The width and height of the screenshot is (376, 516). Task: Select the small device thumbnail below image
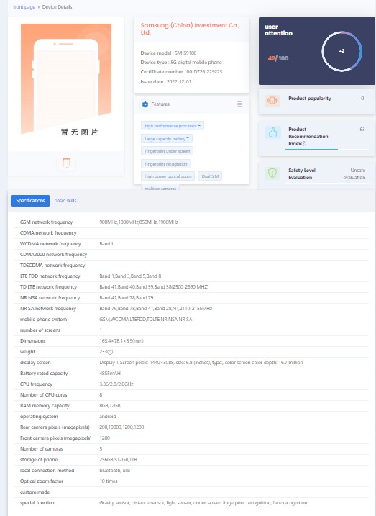click(66, 163)
